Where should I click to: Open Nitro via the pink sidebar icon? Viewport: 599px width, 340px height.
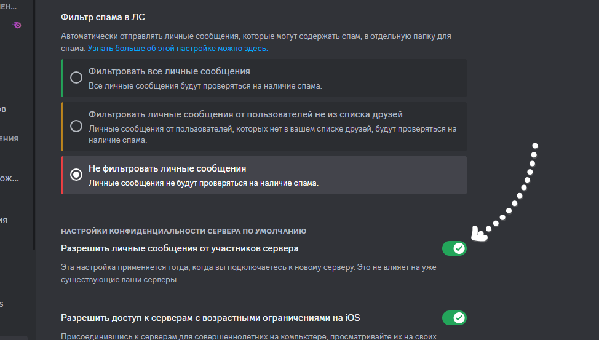(17, 25)
